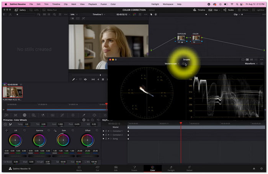Toggle Corrector 1 keyframe lock

[x=106, y=131]
